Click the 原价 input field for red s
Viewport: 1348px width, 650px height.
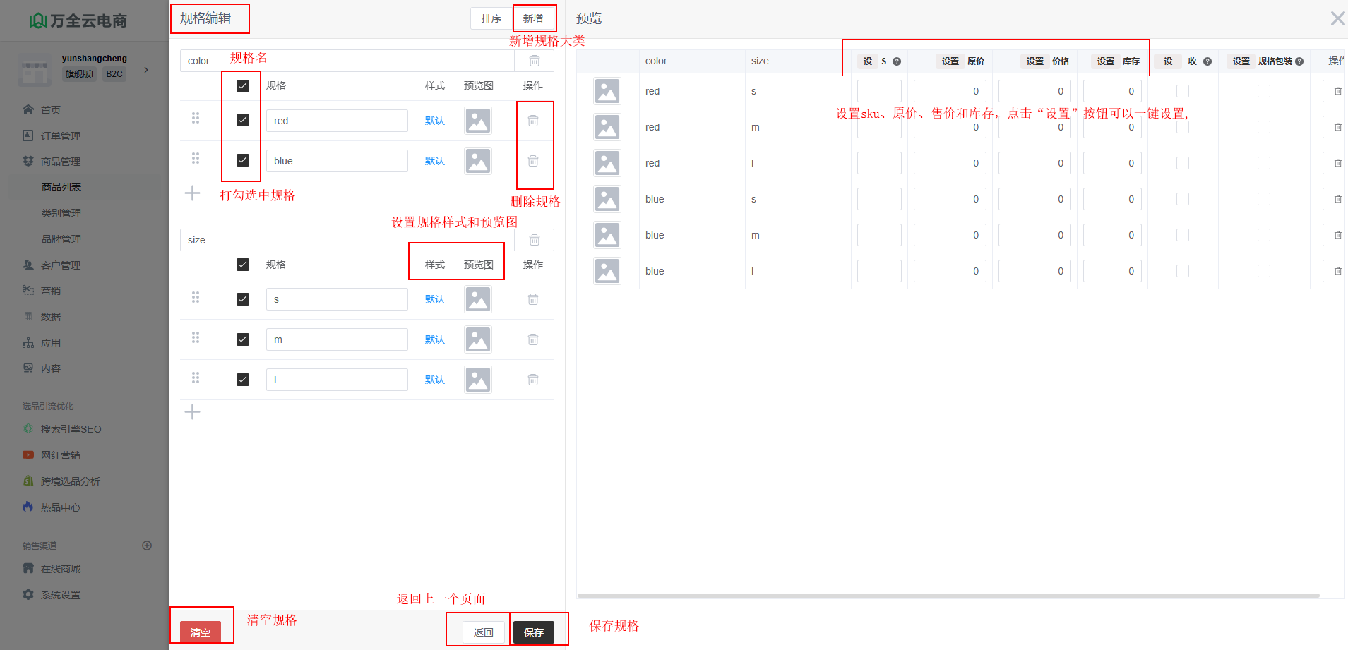pyautogui.click(x=949, y=91)
